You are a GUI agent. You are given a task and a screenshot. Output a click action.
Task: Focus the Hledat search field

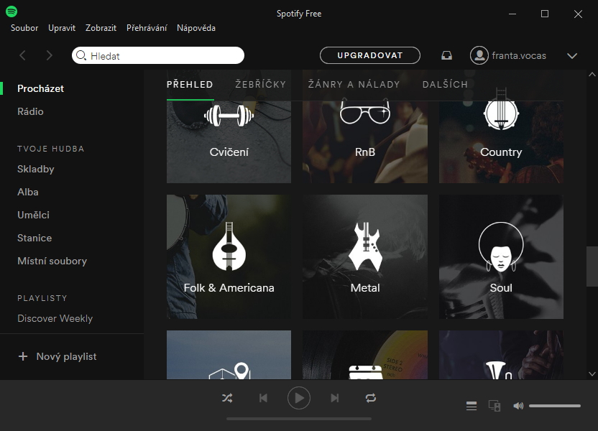pos(158,55)
